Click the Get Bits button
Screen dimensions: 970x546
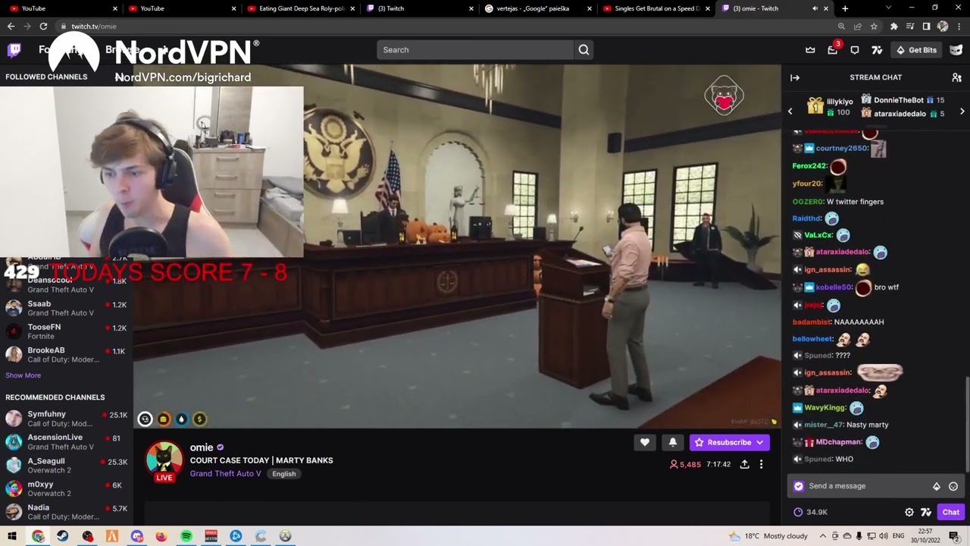[916, 50]
